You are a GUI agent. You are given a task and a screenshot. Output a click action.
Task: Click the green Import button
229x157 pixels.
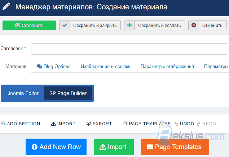click(114, 147)
